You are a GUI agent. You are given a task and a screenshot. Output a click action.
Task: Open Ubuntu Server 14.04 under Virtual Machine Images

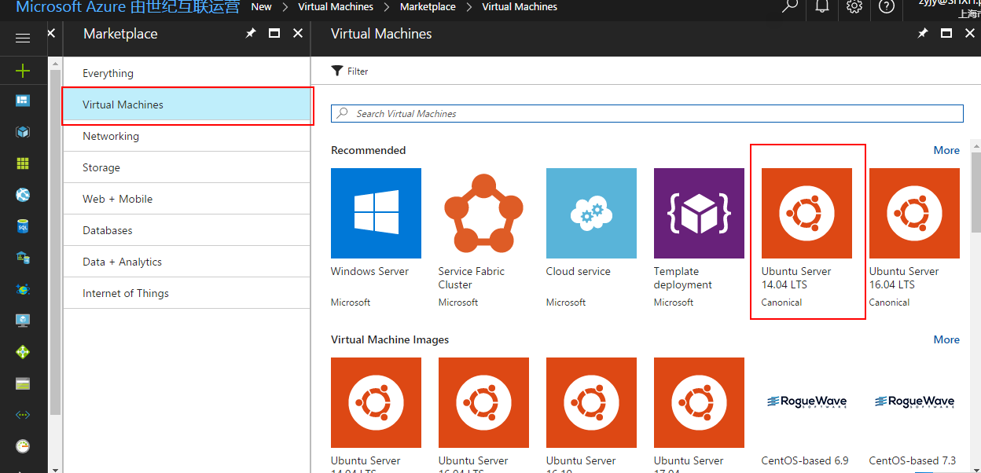376,415
